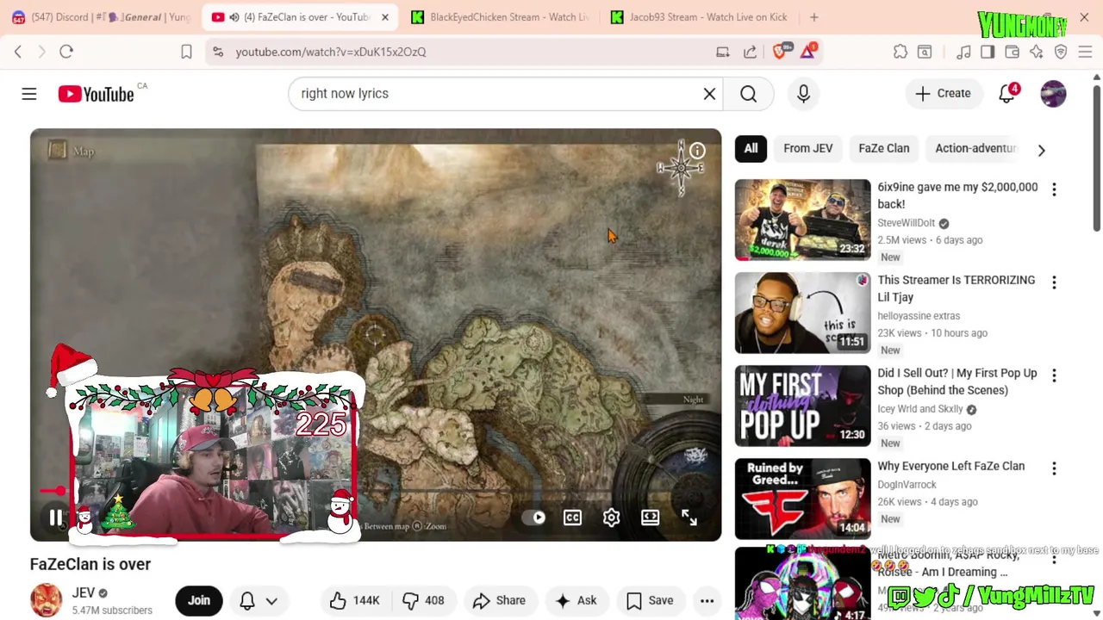The width and height of the screenshot is (1103, 620).
Task: Toggle the browser sidebar panel
Action: click(988, 52)
